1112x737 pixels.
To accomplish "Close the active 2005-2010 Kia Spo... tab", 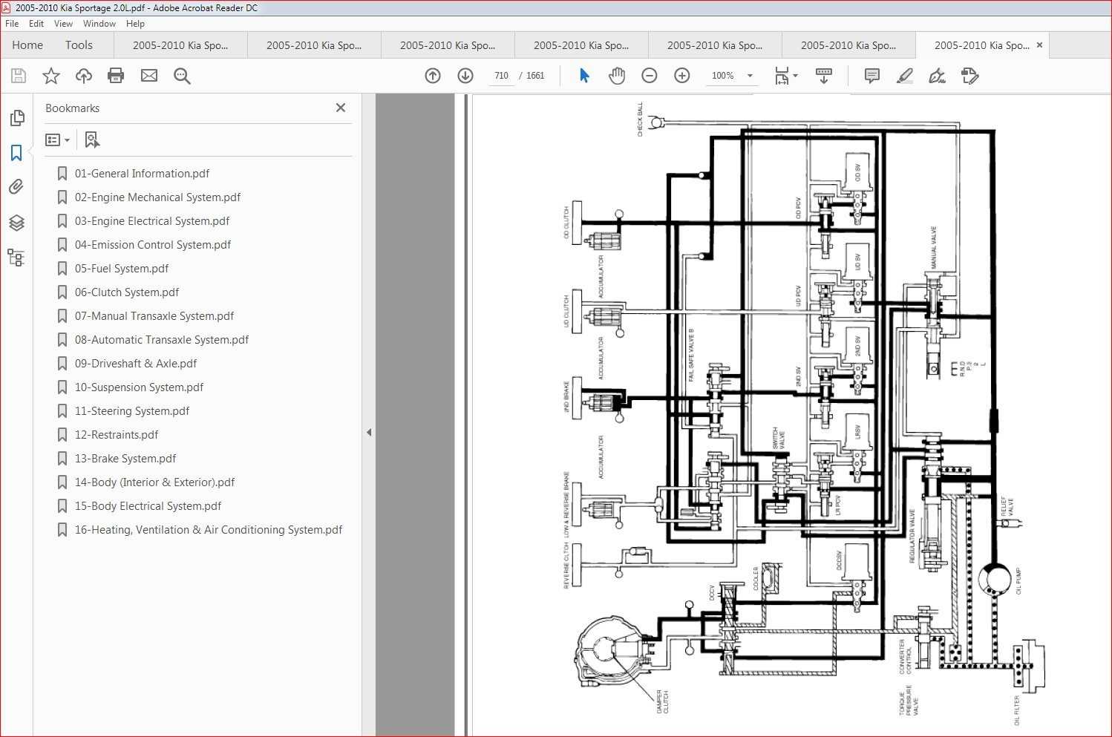I will click(x=1039, y=45).
